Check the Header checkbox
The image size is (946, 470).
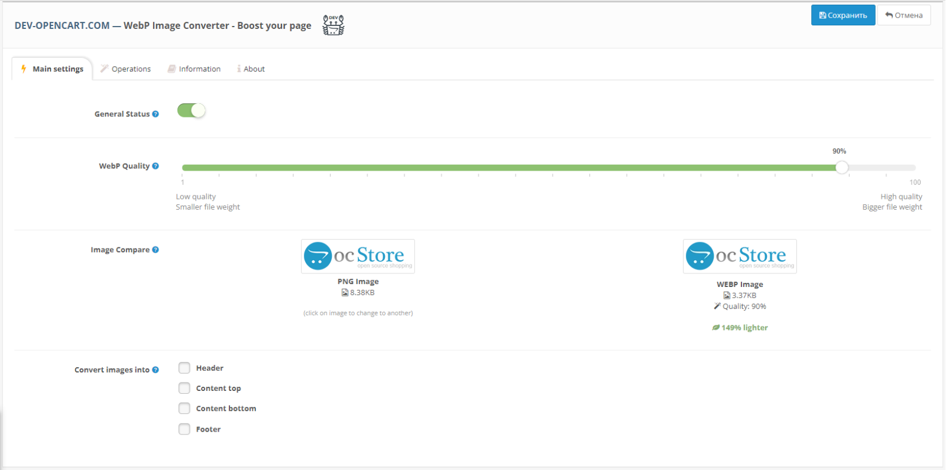pyautogui.click(x=184, y=368)
